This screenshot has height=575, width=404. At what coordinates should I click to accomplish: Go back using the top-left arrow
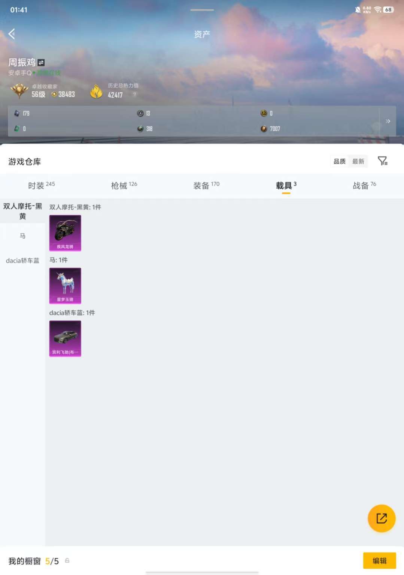tap(12, 34)
